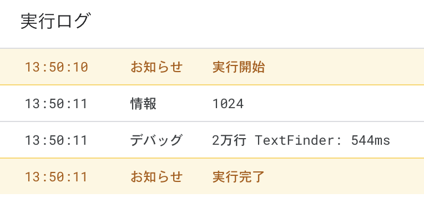Click the 2万行 TextFinder: 544ms message
424x203 pixels.
click(301, 140)
